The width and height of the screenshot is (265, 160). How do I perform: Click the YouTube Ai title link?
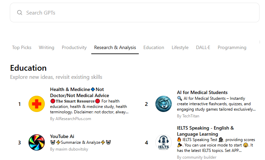click(62, 136)
